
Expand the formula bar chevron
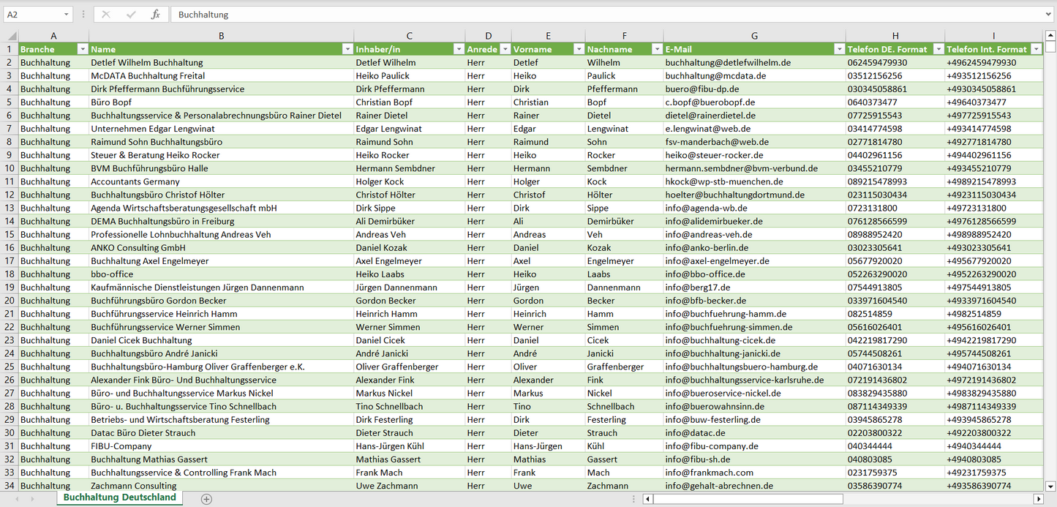click(1049, 15)
